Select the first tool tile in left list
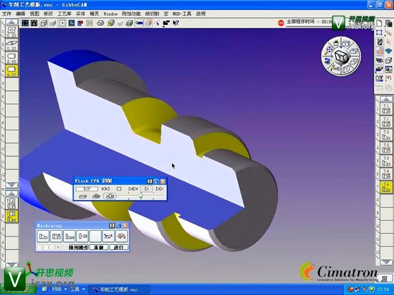 tap(12, 32)
